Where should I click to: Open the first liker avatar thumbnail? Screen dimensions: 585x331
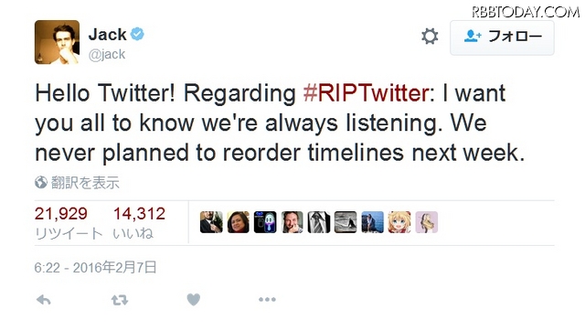pyautogui.click(x=211, y=222)
